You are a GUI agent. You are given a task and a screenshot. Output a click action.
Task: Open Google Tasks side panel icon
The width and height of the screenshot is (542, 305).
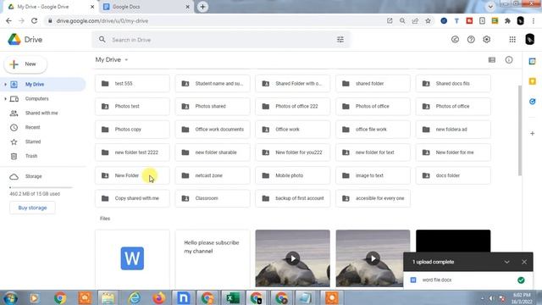coord(533,102)
